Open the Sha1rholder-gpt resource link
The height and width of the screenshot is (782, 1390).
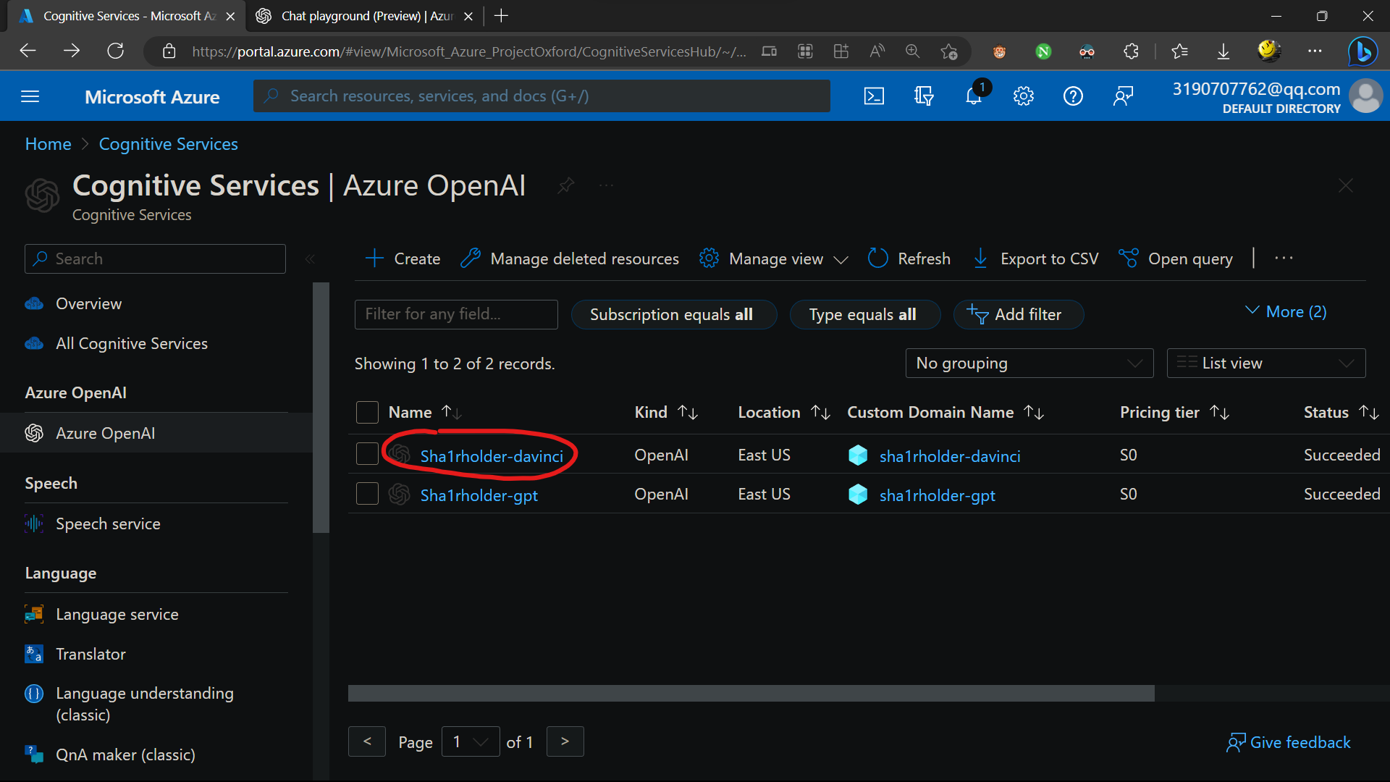tap(479, 495)
